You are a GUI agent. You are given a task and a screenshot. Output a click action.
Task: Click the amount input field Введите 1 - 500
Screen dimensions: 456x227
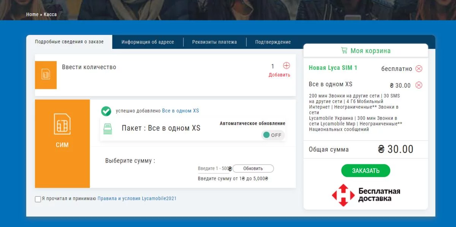click(213, 169)
